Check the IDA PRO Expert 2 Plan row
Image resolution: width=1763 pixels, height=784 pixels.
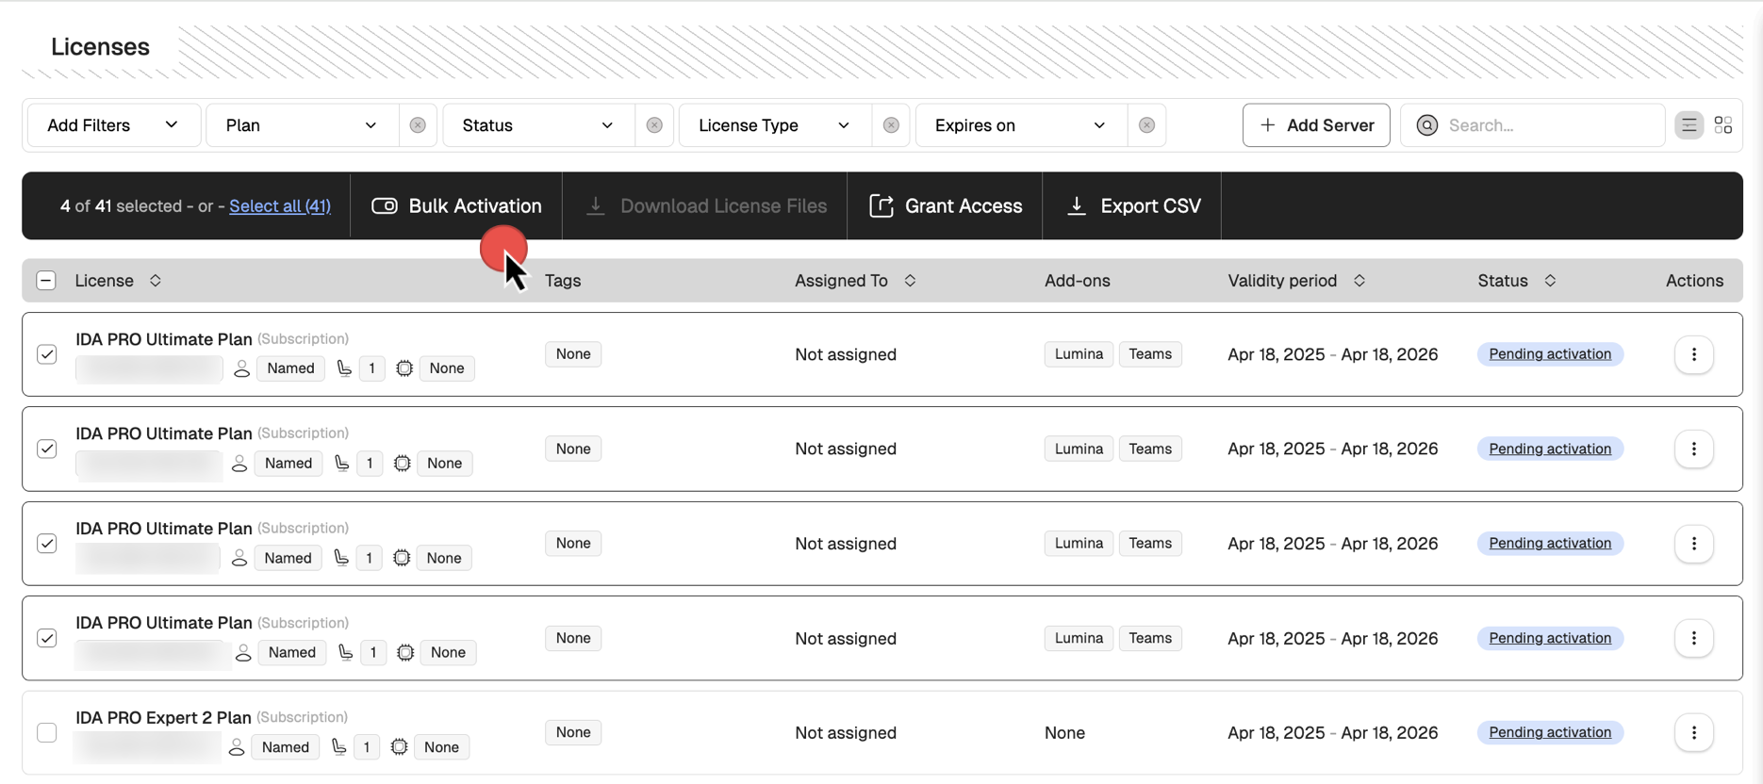pos(47,733)
